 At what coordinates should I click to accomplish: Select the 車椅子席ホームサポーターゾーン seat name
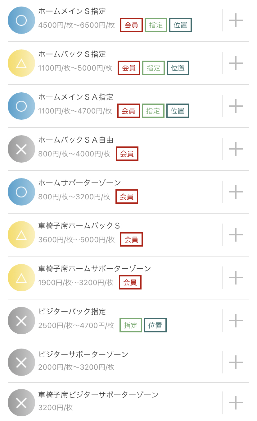point(95,268)
